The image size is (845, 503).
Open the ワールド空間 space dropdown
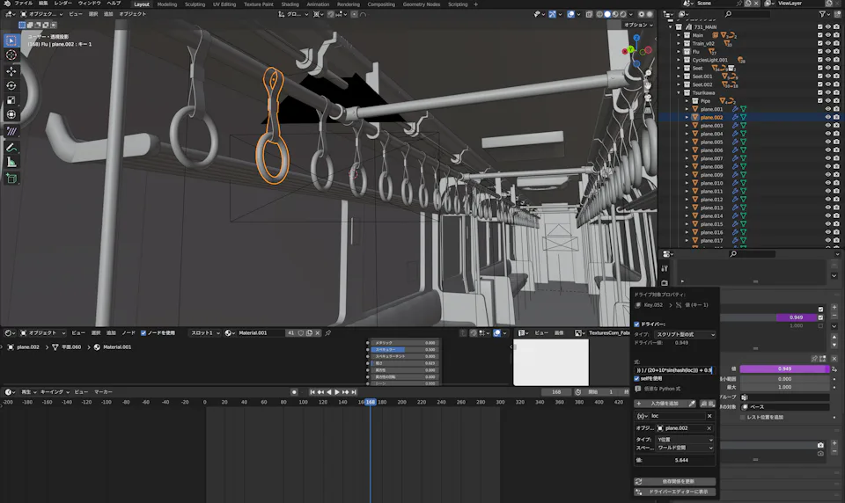683,448
